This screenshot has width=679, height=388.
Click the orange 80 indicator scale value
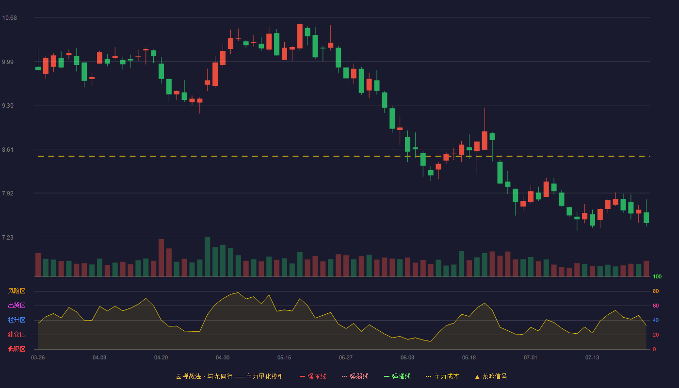pos(656,291)
